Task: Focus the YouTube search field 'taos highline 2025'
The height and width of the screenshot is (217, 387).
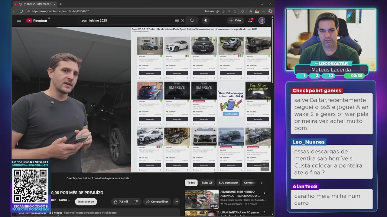Action: (x=125, y=20)
